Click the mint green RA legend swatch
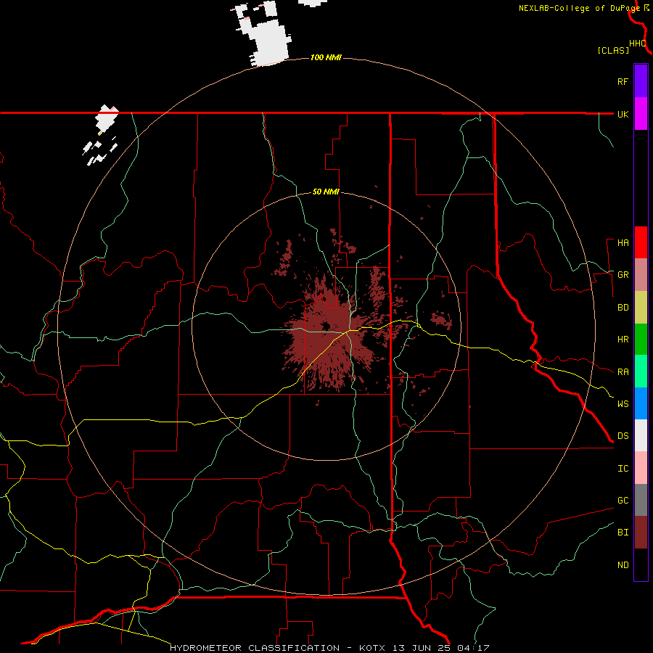Image resolution: width=653 pixels, height=653 pixels. [641, 371]
